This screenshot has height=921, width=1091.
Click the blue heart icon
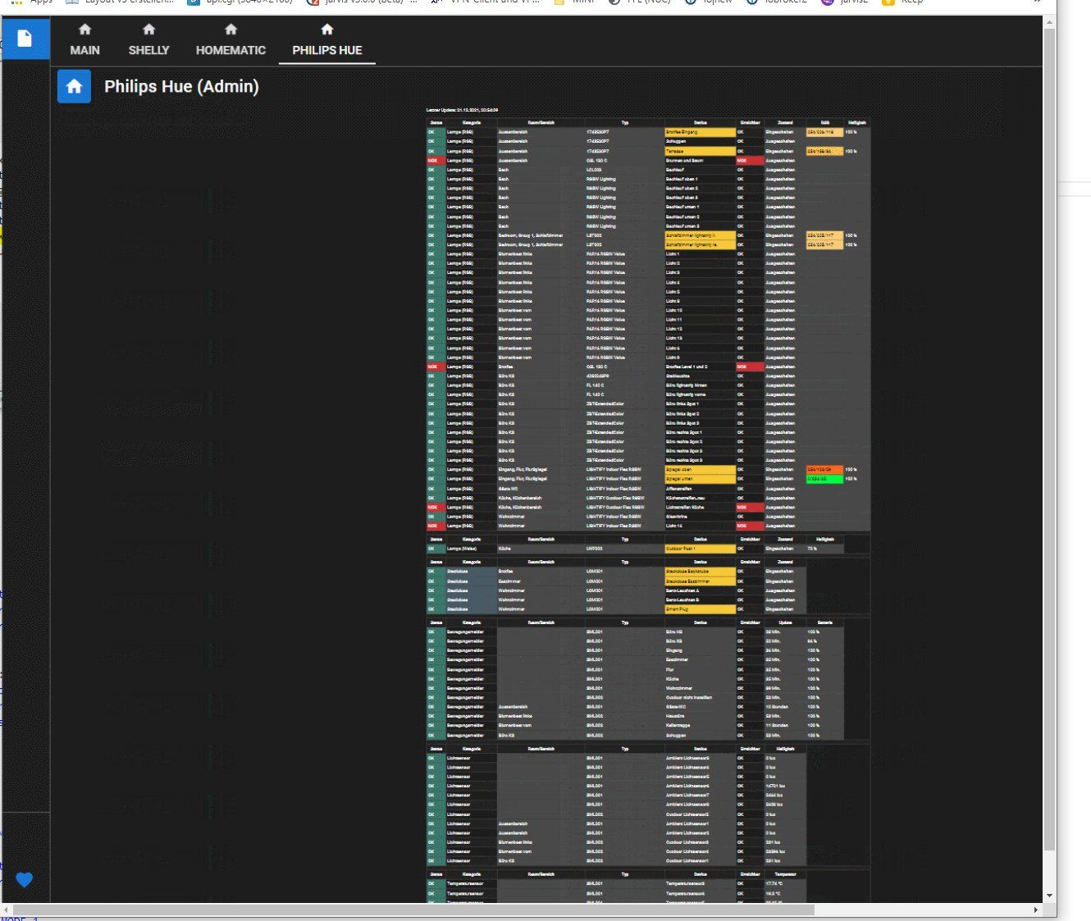tap(25, 880)
